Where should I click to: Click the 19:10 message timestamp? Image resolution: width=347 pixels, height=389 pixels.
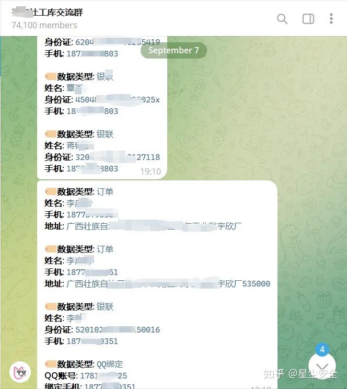pos(151,171)
